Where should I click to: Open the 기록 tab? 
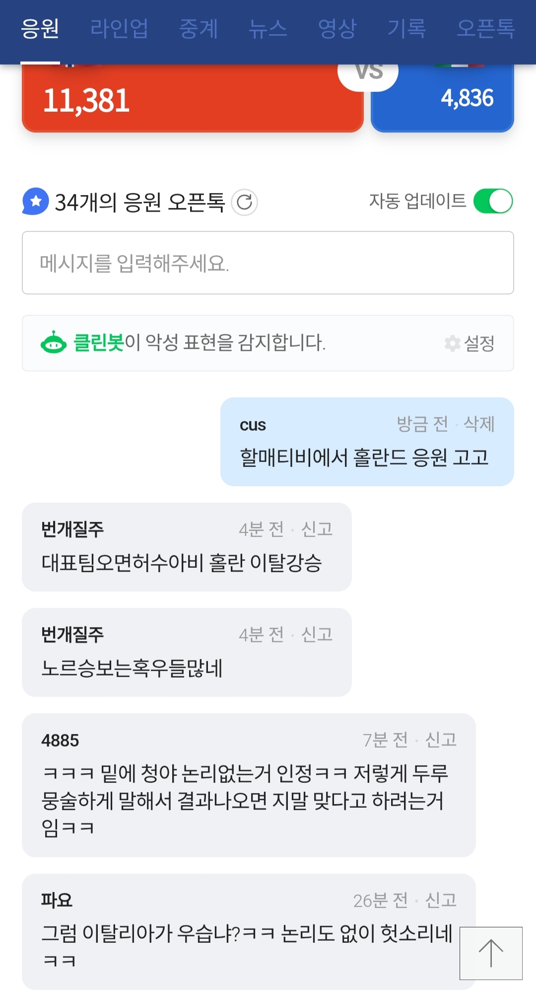(x=407, y=28)
